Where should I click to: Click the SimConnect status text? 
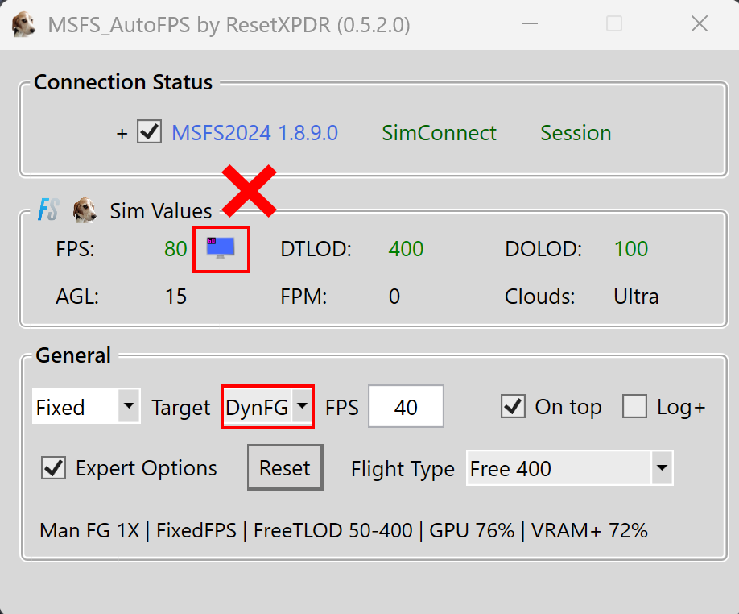tap(439, 133)
